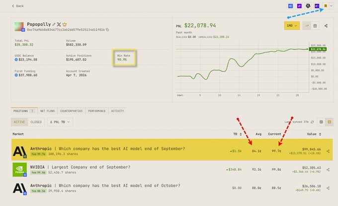Share the PnL chart via share icon
338x206 pixels.
[326, 26]
